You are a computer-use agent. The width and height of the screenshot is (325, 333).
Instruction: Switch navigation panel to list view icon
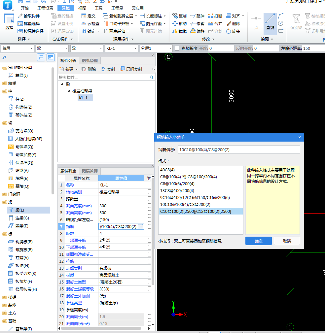point(41,57)
